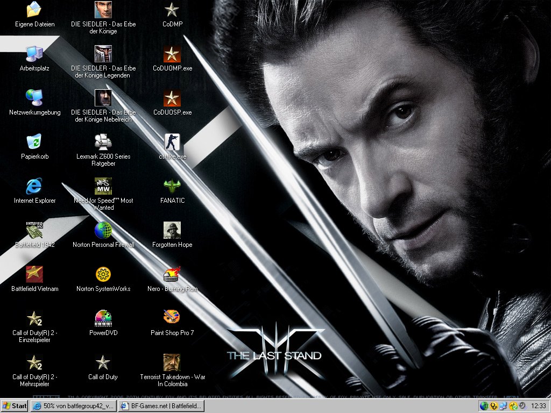Open the Windows Start menu
The height and width of the screenshot is (413, 551).
[x=15, y=406]
